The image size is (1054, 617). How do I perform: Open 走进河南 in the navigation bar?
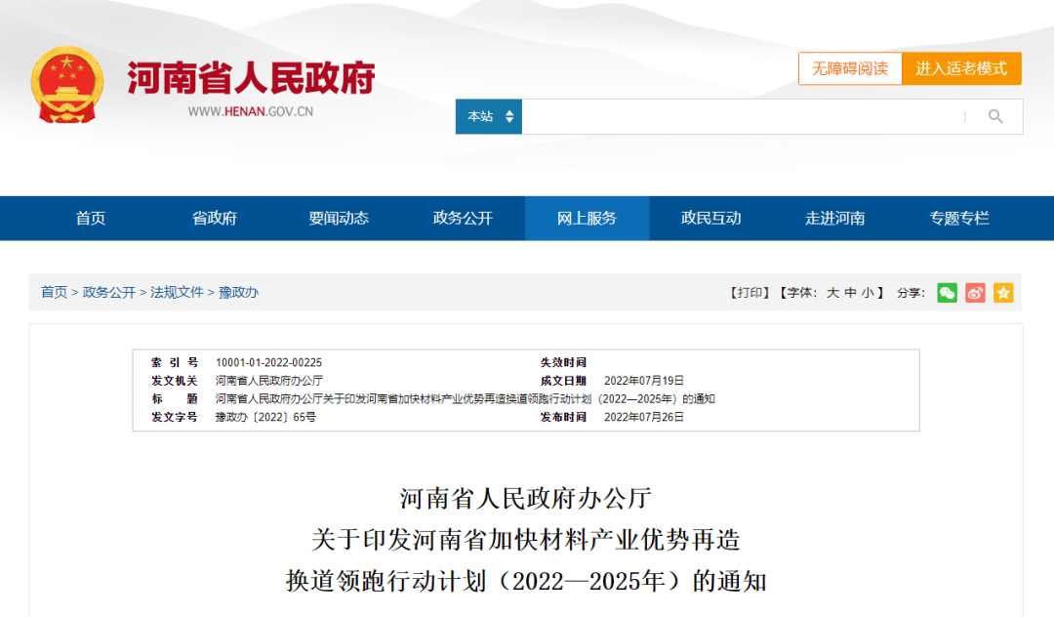[x=834, y=219]
